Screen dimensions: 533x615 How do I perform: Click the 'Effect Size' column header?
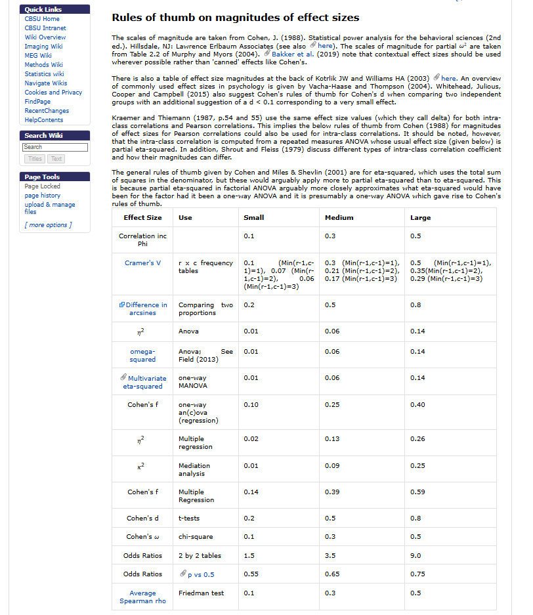click(142, 218)
